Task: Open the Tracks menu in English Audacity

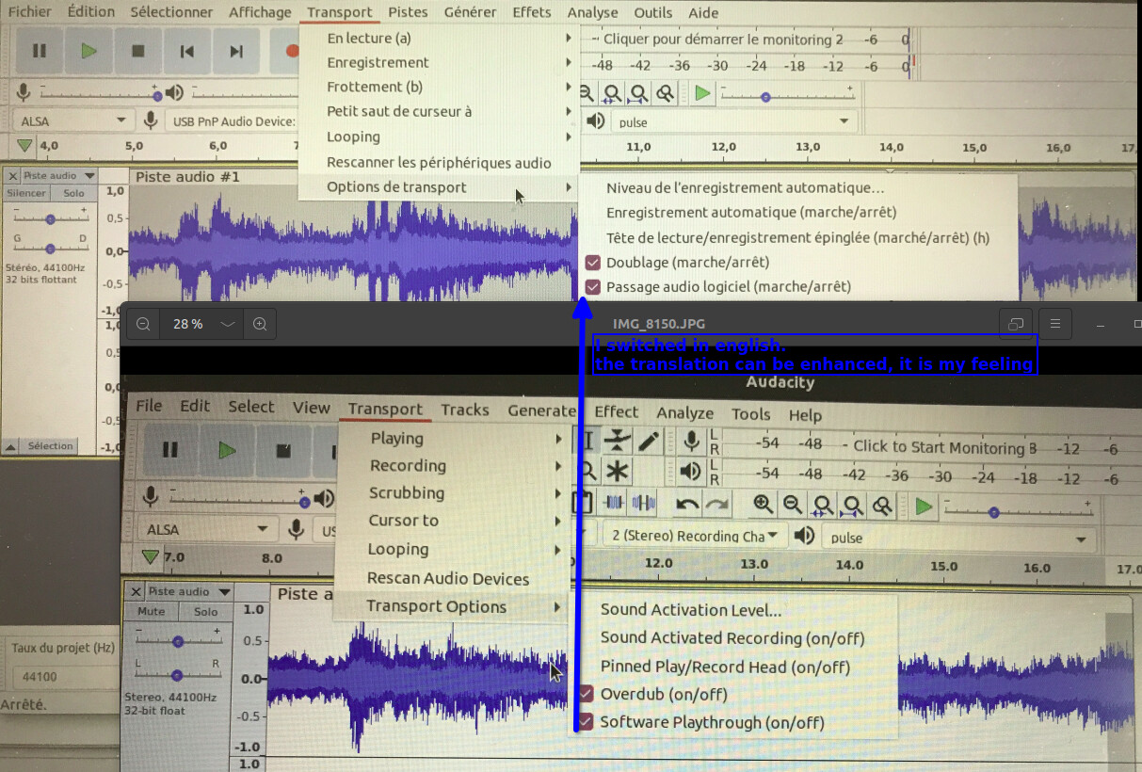Action: coord(465,410)
